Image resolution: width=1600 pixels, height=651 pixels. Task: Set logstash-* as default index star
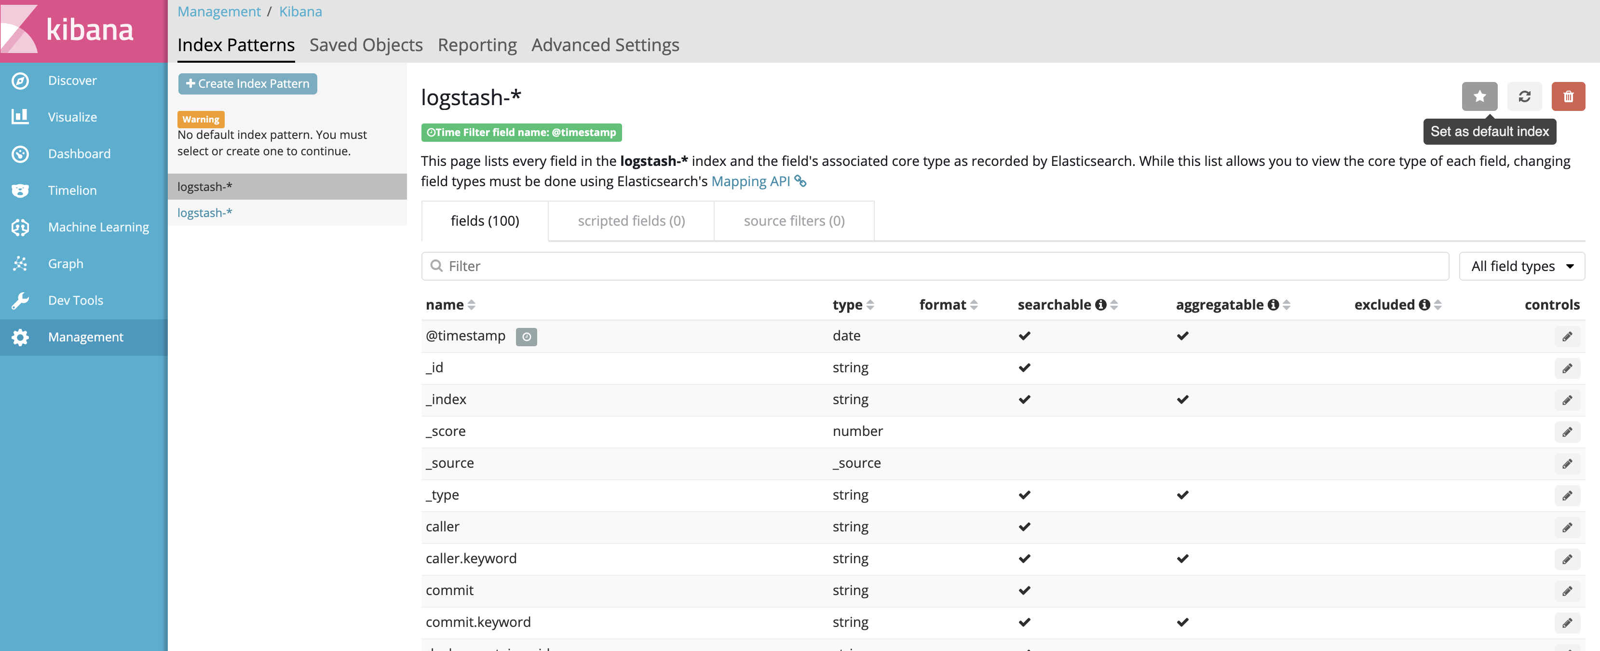1479,96
